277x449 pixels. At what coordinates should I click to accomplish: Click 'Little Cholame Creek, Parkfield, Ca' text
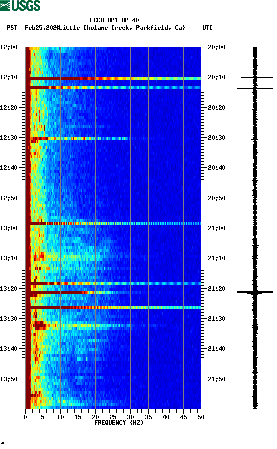[x=122, y=28]
